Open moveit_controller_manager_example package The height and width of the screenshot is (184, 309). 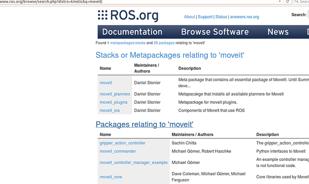point(133,163)
